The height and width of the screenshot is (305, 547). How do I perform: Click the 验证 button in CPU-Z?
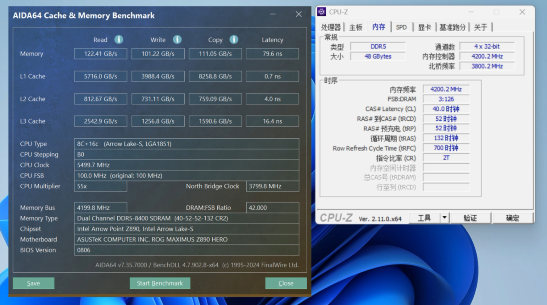pyautogui.click(x=470, y=218)
